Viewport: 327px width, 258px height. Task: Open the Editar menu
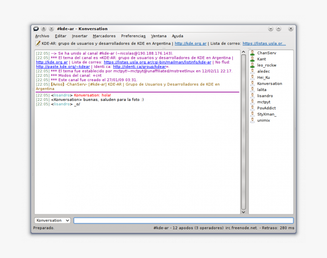click(61, 36)
